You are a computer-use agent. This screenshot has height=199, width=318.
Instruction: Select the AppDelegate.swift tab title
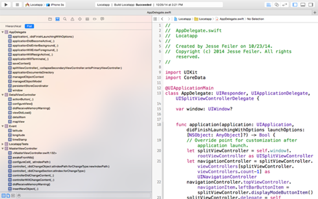tap(159, 13)
